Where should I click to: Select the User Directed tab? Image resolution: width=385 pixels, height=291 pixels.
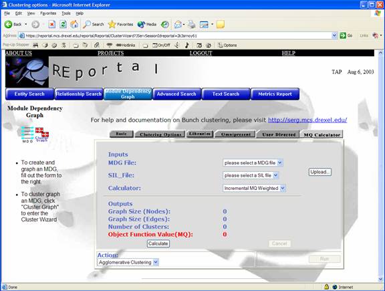[x=279, y=134]
